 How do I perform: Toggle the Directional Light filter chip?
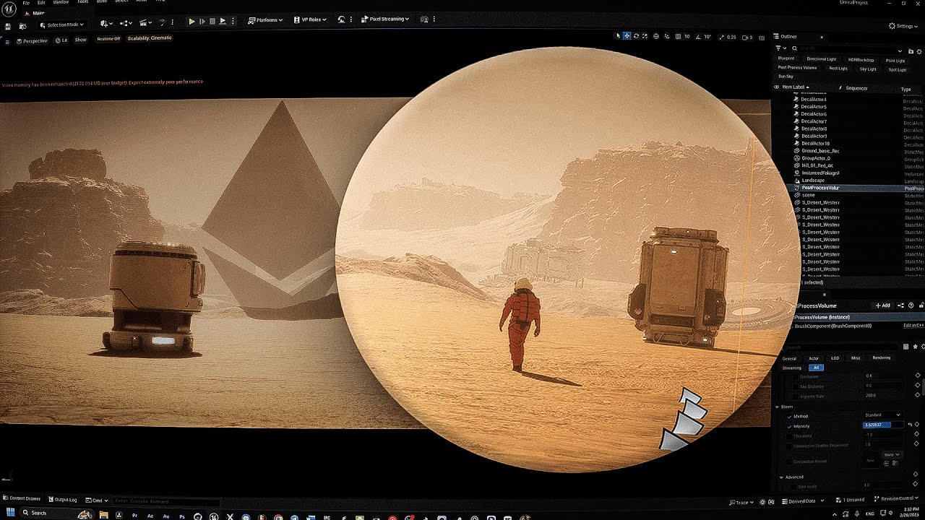821,59
